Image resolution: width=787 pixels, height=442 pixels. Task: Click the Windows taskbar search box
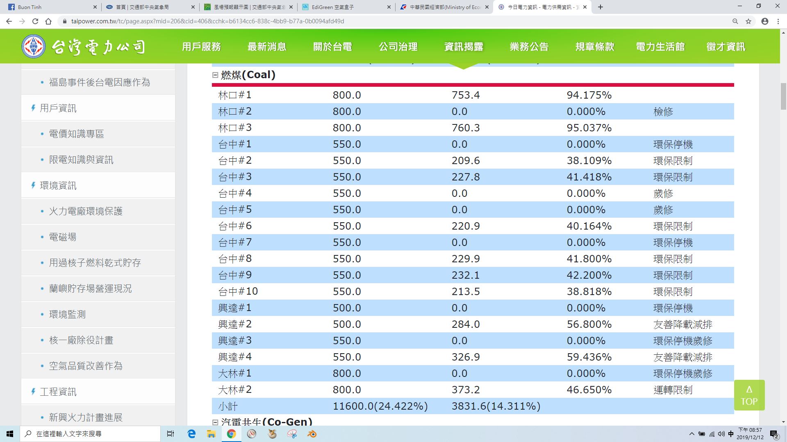coord(90,434)
